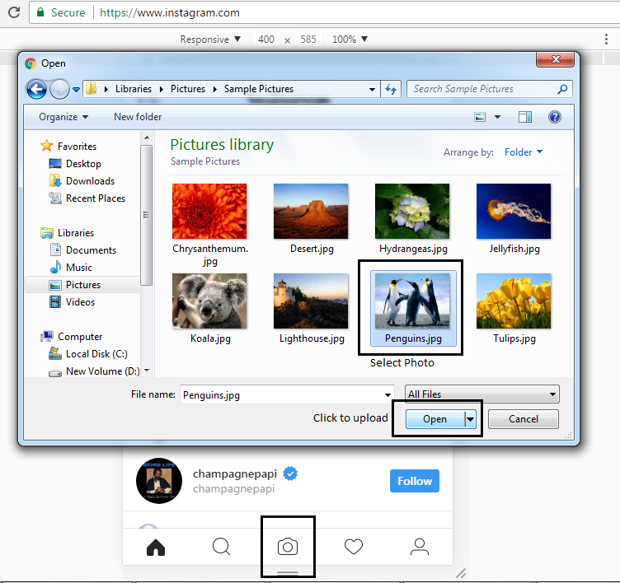620x583 pixels.
Task: Open the Responsive device dropdown
Action: tap(210, 39)
